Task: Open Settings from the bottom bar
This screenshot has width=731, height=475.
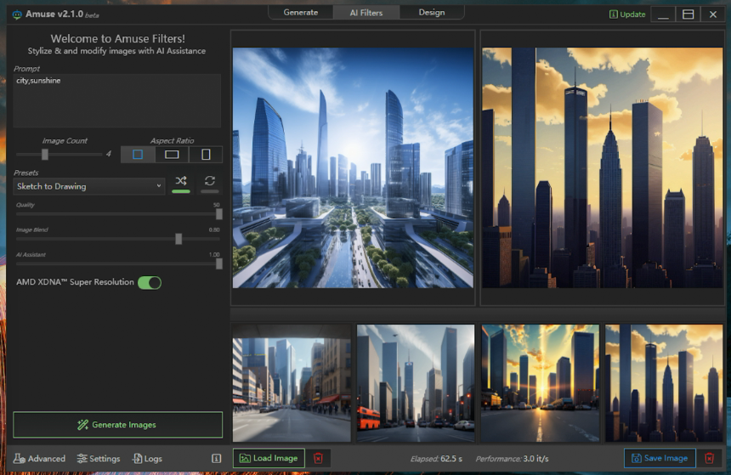Action: click(99, 458)
